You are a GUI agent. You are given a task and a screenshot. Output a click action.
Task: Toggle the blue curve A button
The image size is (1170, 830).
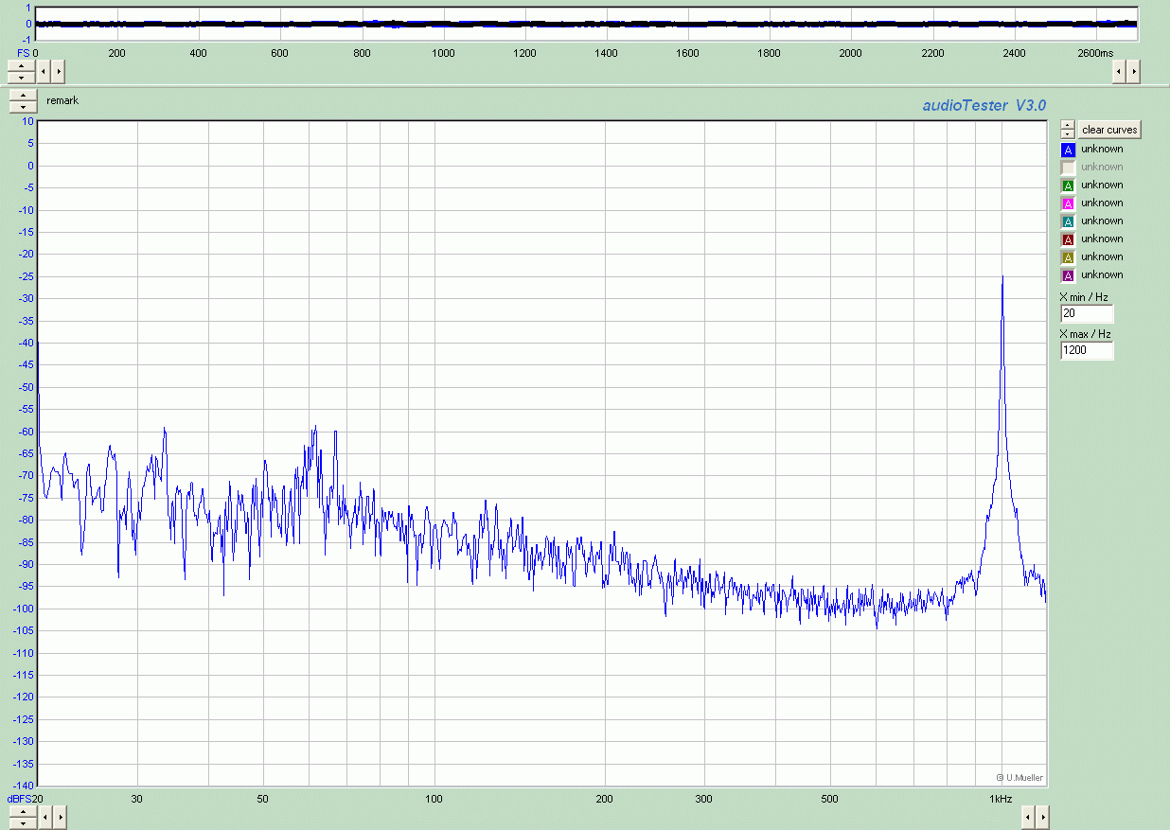(x=1068, y=150)
